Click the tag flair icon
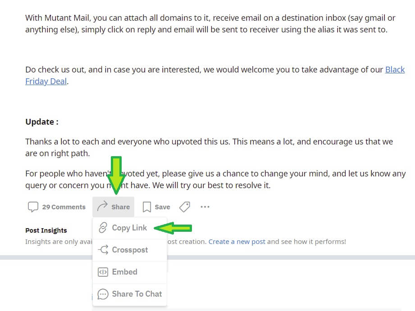 [x=185, y=207]
